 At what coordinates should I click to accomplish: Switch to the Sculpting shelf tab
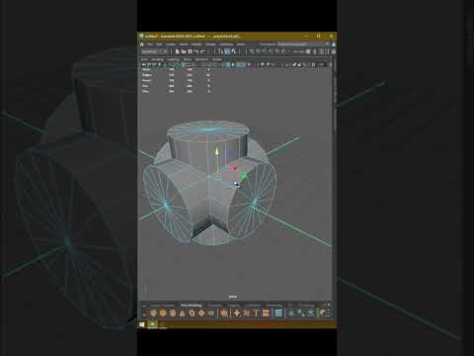[215, 306]
